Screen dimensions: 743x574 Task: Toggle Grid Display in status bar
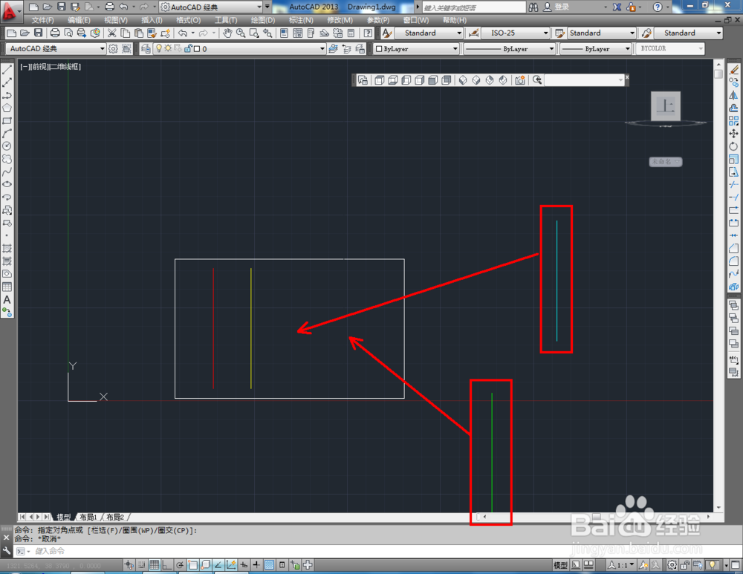pyautogui.click(x=155, y=564)
